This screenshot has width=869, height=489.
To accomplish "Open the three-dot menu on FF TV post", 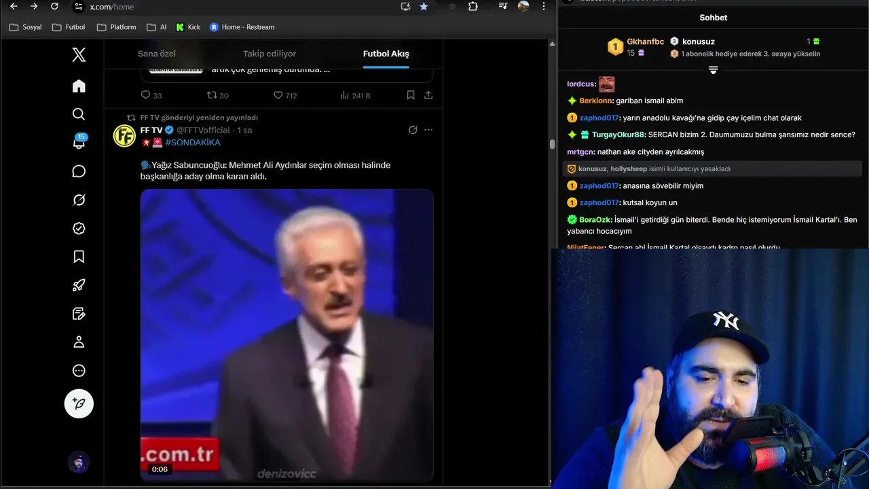I will pyautogui.click(x=428, y=130).
